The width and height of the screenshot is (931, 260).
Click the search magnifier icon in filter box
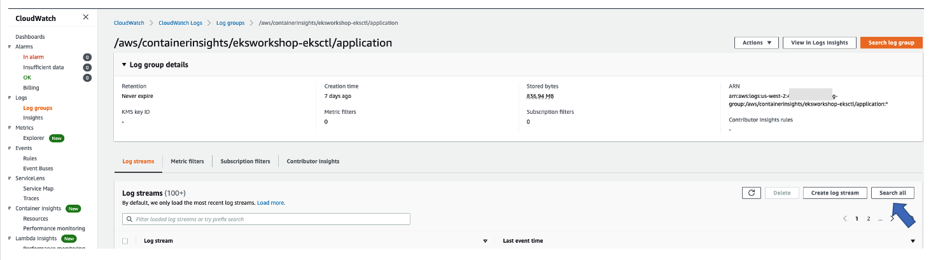(x=130, y=219)
